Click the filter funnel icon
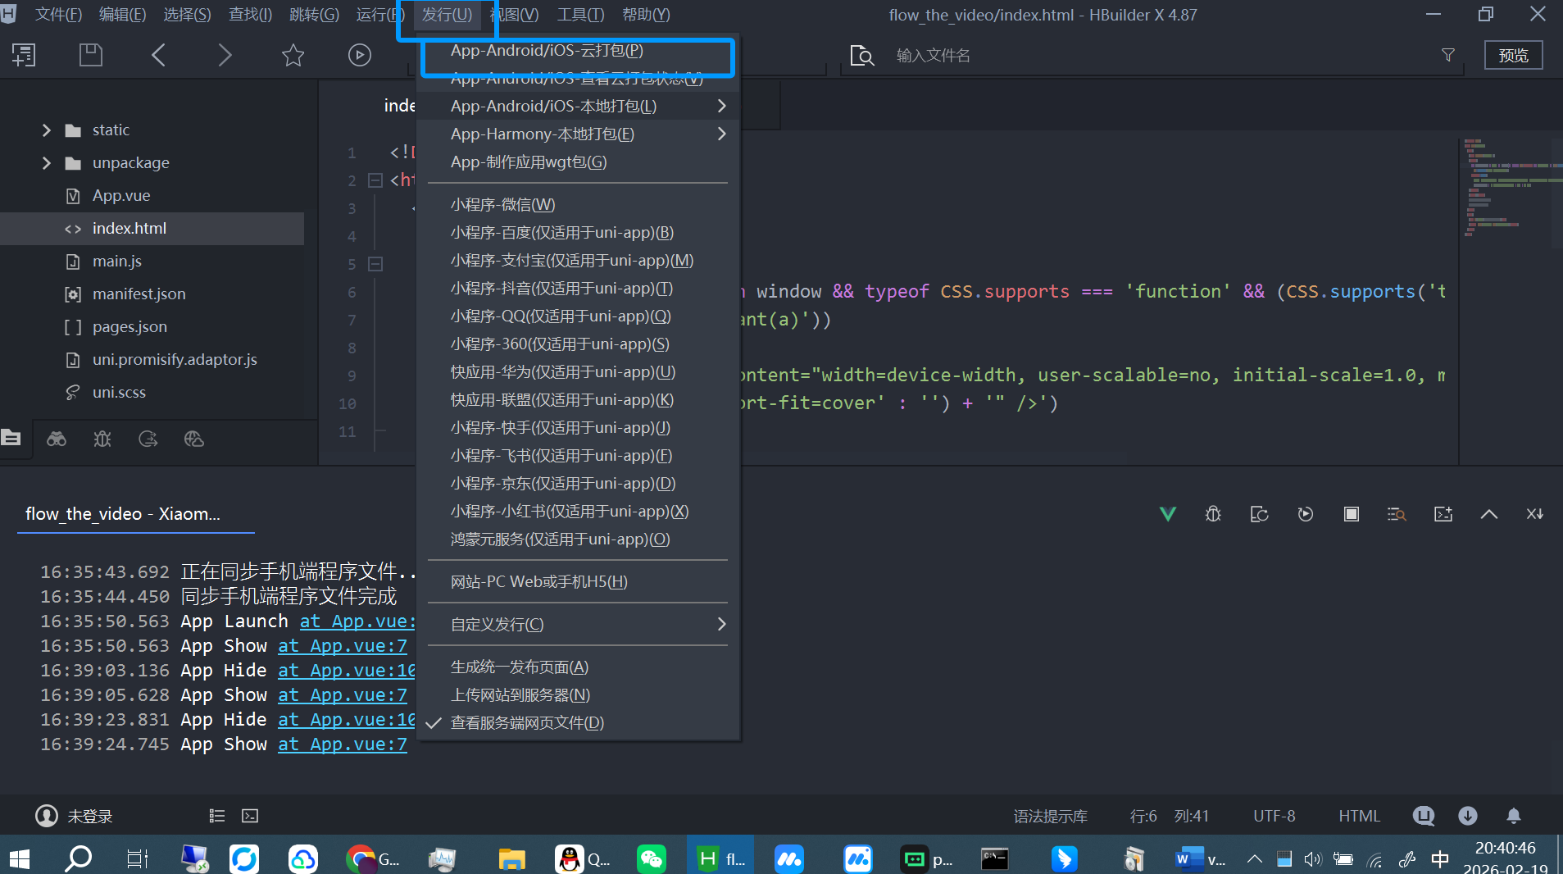The width and height of the screenshot is (1563, 874). (x=1448, y=55)
